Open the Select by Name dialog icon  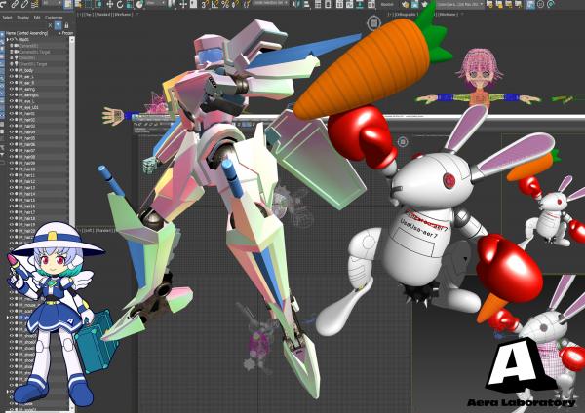(79, 4)
